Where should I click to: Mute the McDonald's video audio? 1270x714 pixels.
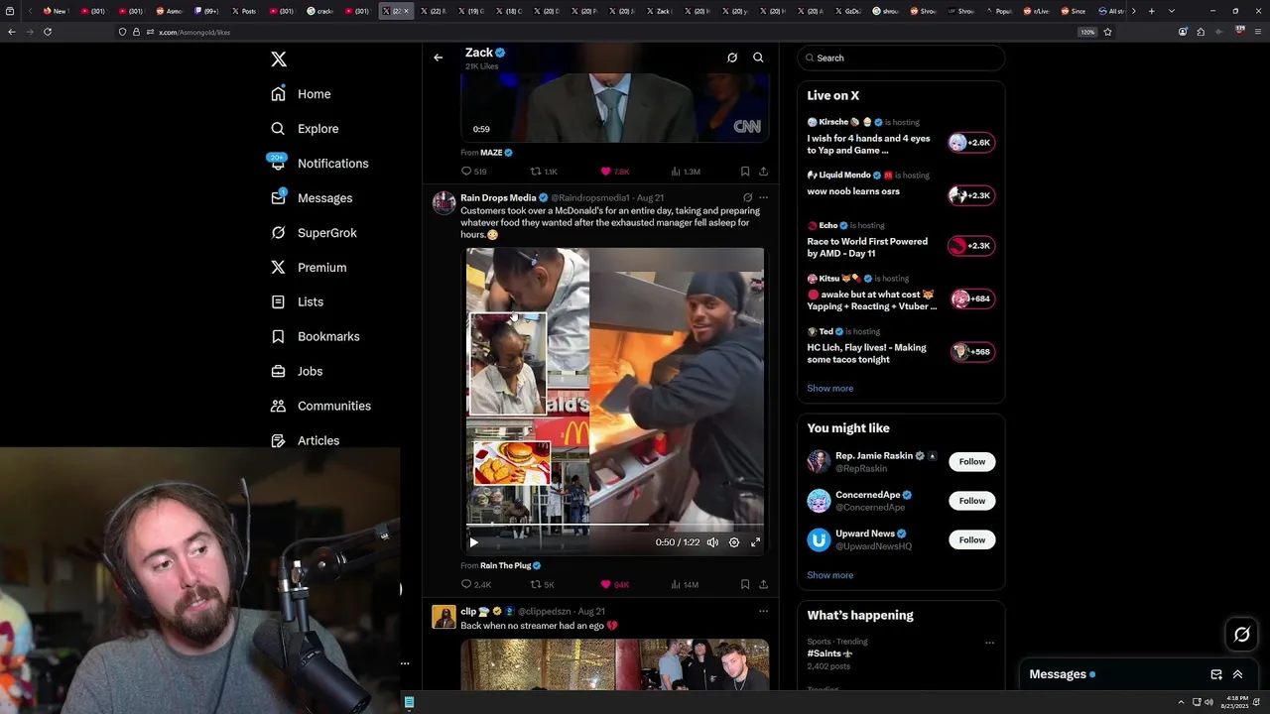point(712,542)
